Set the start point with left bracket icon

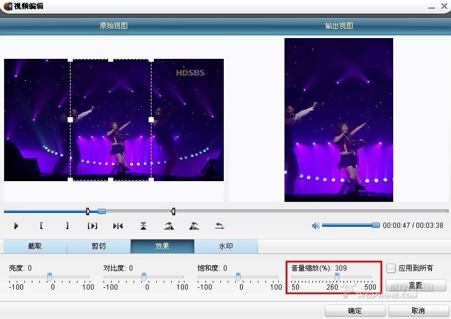[x=42, y=226]
